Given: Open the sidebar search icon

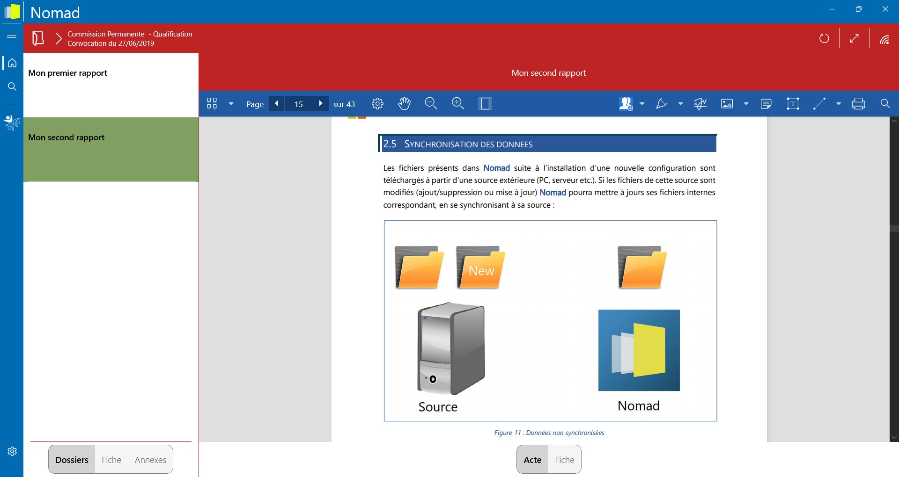Looking at the screenshot, I should pyautogui.click(x=12, y=87).
